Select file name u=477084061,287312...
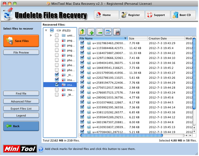The image size is (199, 156). pyautogui.click(x=109, y=132)
